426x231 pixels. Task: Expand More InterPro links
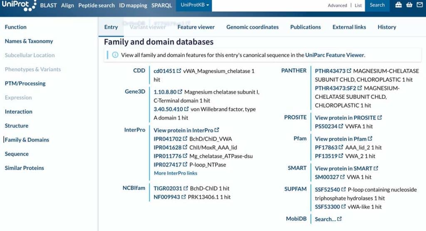click(175, 173)
